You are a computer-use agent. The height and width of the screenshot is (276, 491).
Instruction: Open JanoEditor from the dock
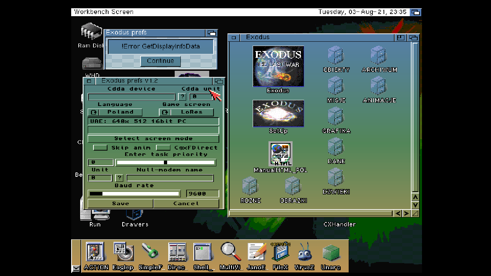pos(257,252)
